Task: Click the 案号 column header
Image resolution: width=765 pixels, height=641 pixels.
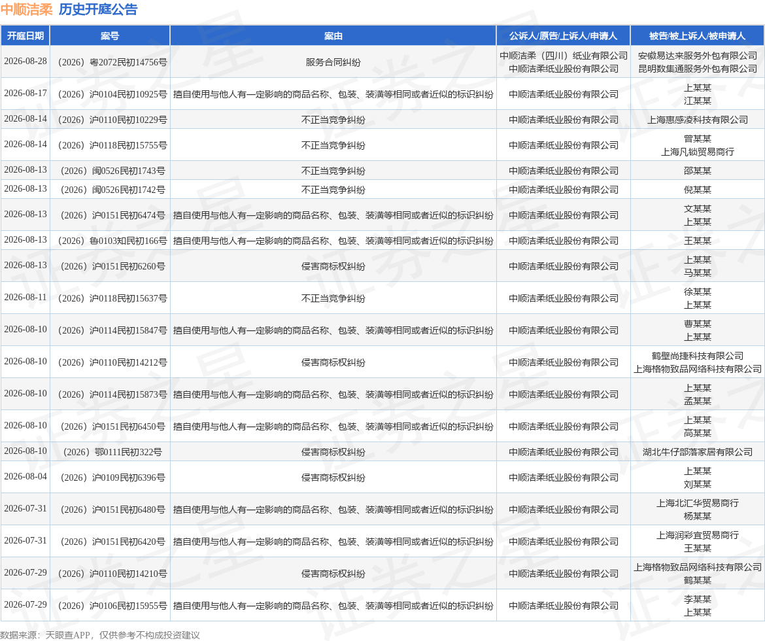Action: click(110, 36)
